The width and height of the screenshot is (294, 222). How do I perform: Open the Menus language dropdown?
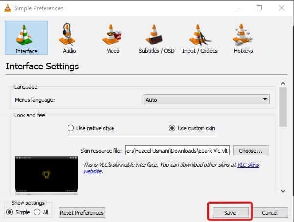point(206,99)
